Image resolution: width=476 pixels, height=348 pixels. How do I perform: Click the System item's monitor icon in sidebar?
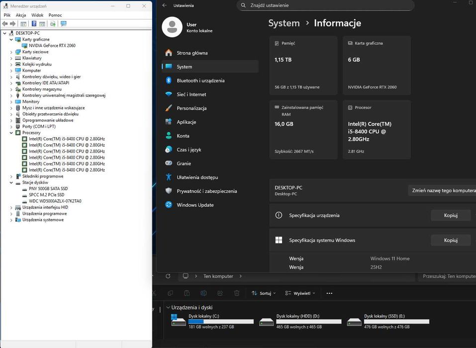coord(169,67)
